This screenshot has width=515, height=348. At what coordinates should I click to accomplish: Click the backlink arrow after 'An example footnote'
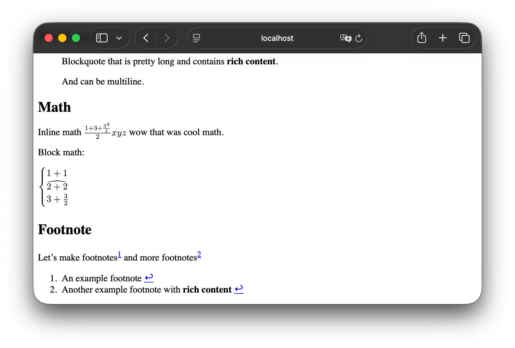click(149, 278)
